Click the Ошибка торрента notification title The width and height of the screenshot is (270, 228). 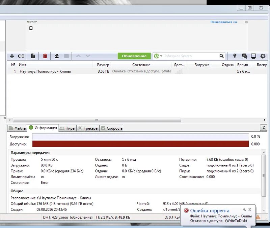point(210,210)
